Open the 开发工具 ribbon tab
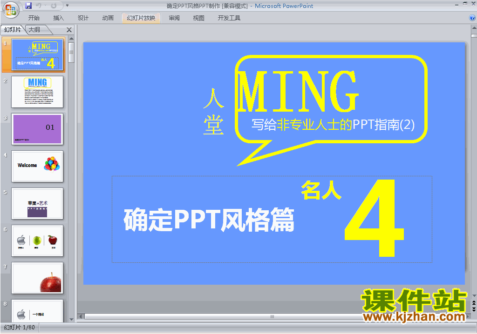Screen dimensions: 477x334 (x=229, y=18)
